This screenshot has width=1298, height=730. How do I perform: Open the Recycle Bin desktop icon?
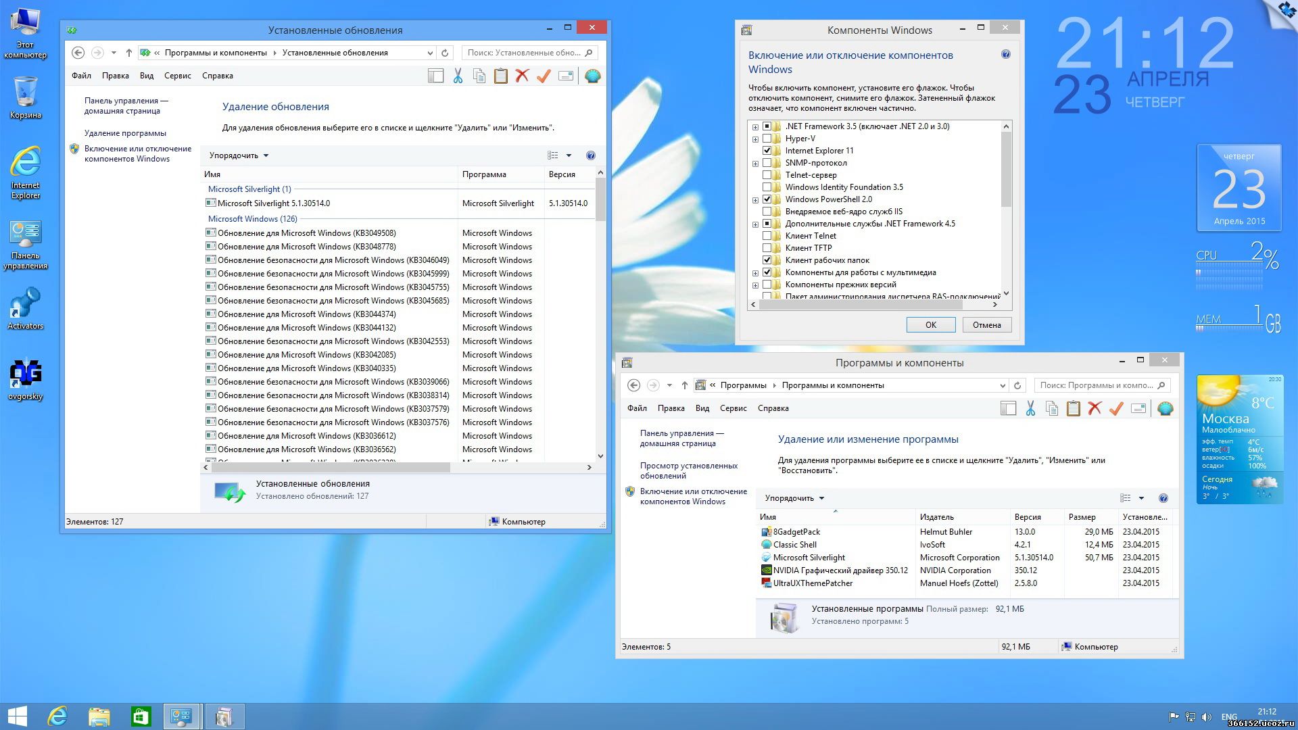pyautogui.click(x=25, y=97)
